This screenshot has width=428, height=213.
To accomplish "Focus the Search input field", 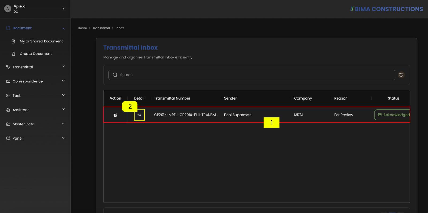I will pyautogui.click(x=252, y=75).
